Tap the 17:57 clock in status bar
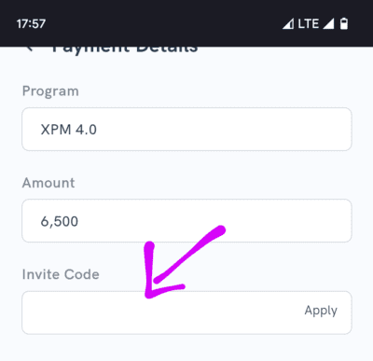 [31, 24]
